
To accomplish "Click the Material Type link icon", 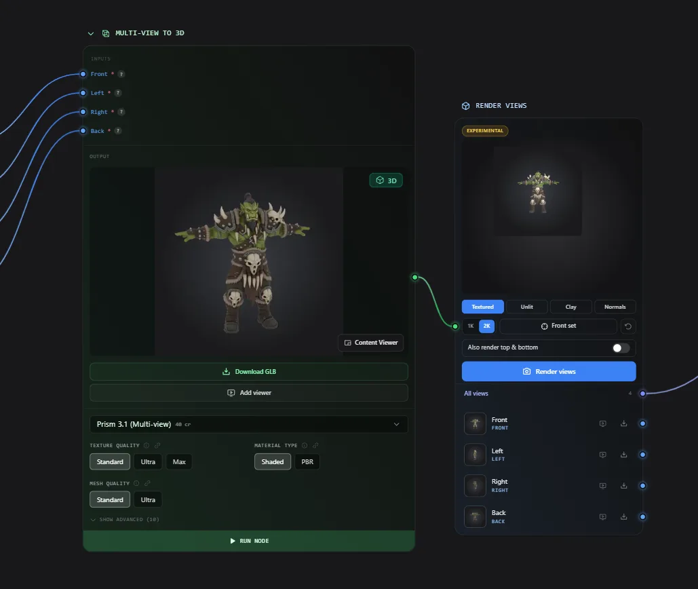I will pos(315,445).
